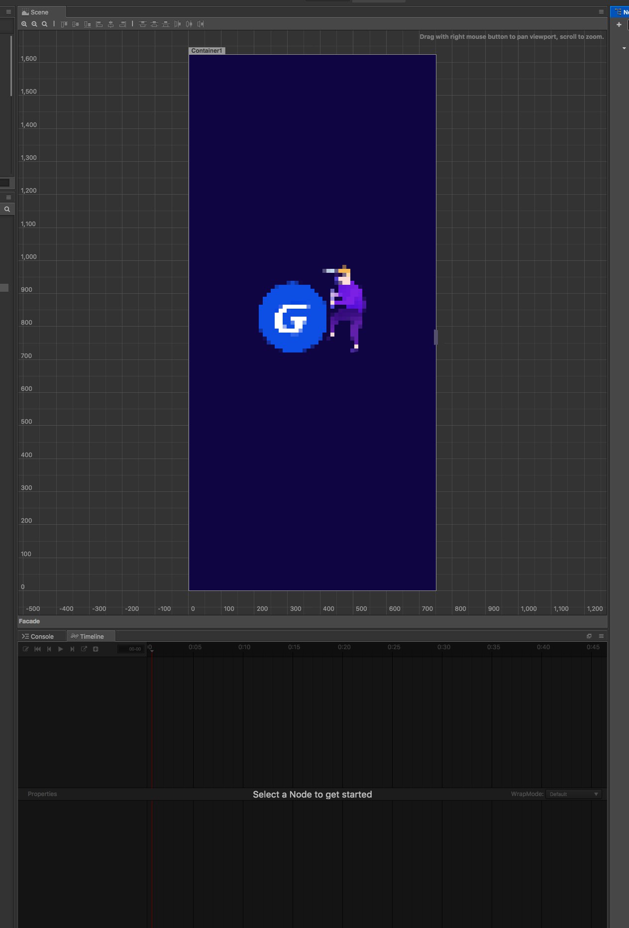Select the purple character sprite
Viewport: 629px width, 928px height.
point(345,309)
